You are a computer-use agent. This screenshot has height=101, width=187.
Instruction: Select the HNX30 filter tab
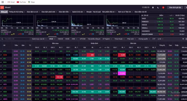point(60,39)
